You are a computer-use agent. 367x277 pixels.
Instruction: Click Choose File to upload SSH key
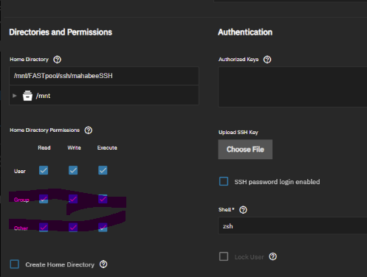tap(245, 150)
